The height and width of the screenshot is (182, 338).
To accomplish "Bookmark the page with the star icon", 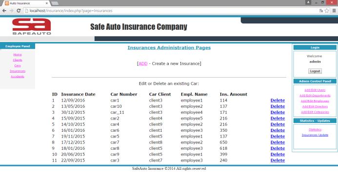I will tap(327, 11).
